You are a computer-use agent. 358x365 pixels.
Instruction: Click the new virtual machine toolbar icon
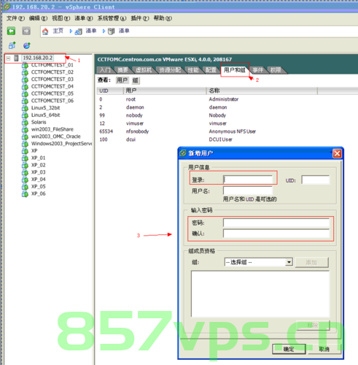coord(12,45)
